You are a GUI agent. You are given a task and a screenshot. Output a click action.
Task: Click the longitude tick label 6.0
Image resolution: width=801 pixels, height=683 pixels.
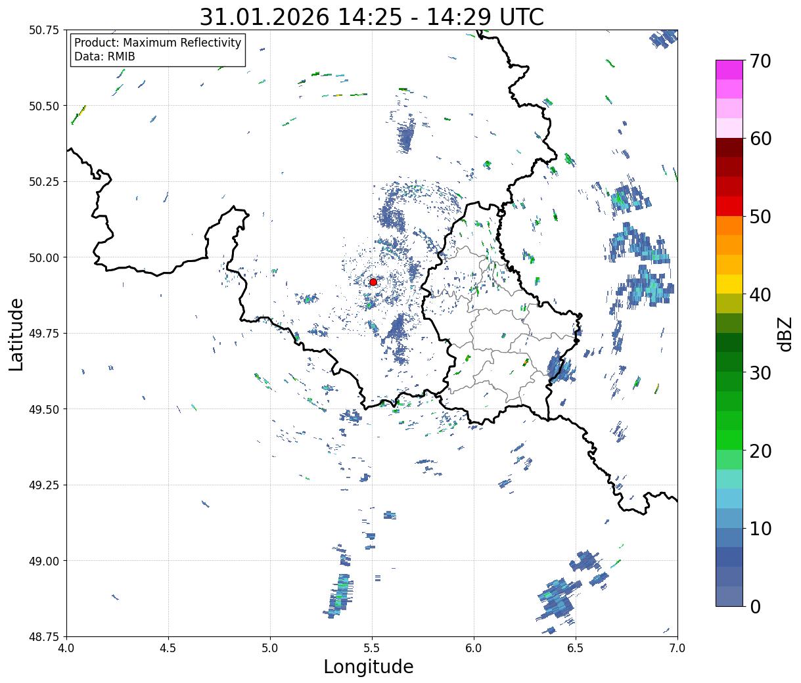tap(474, 648)
